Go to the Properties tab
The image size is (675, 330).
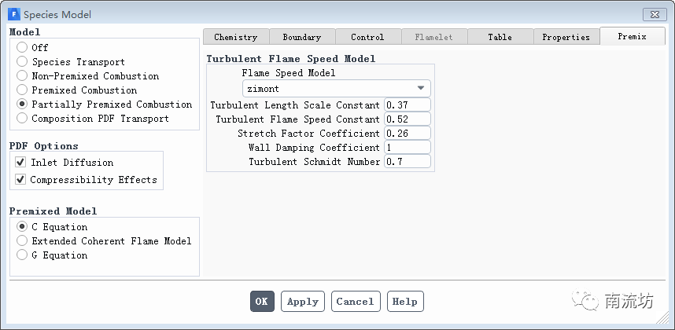pos(566,37)
